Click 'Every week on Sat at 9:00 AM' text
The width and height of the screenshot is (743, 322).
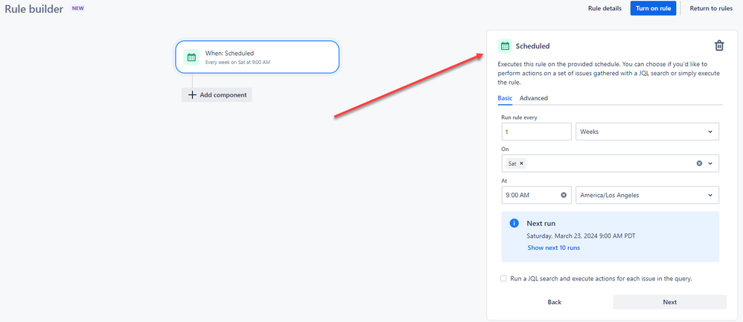pos(238,62)
